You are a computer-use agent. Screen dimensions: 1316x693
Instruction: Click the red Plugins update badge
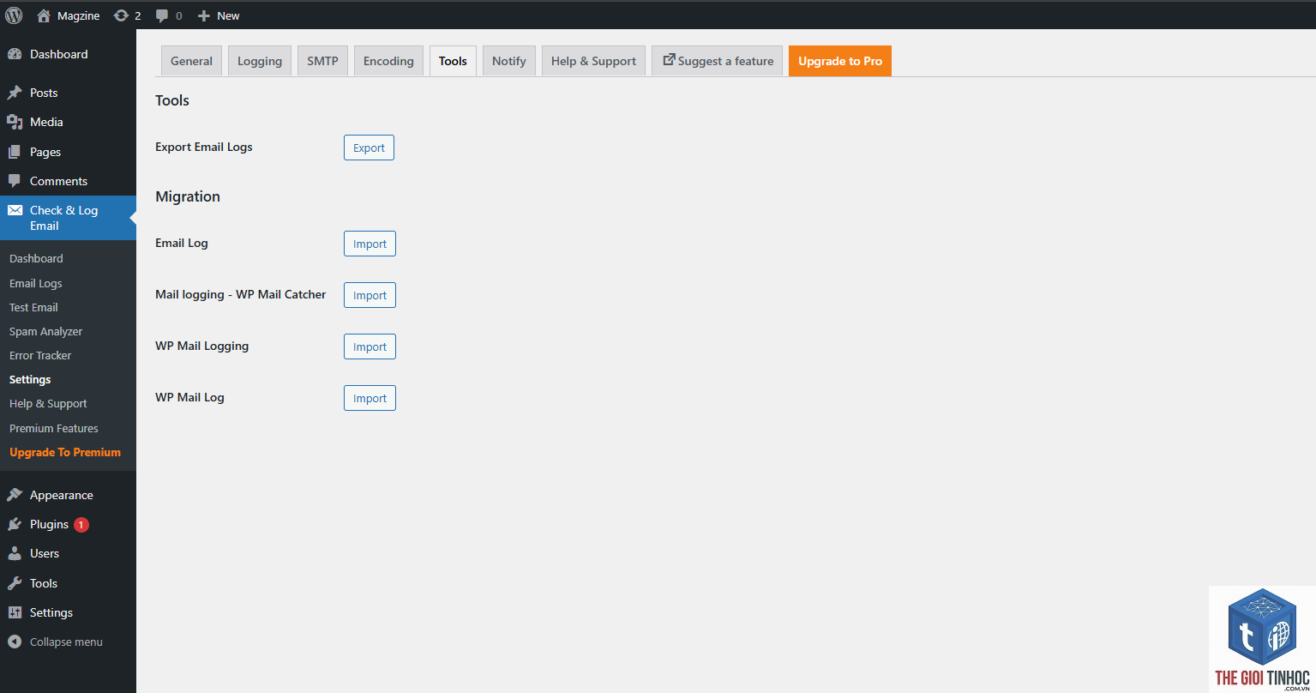(81, 524)
